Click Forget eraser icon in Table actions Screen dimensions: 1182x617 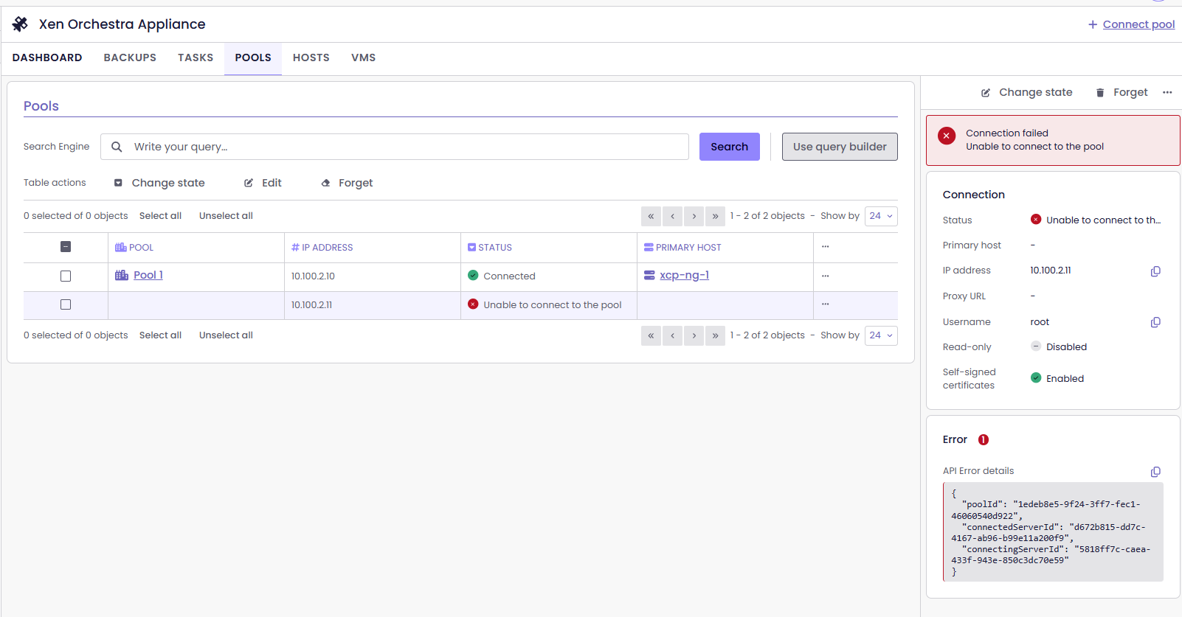tap(325, 183)
